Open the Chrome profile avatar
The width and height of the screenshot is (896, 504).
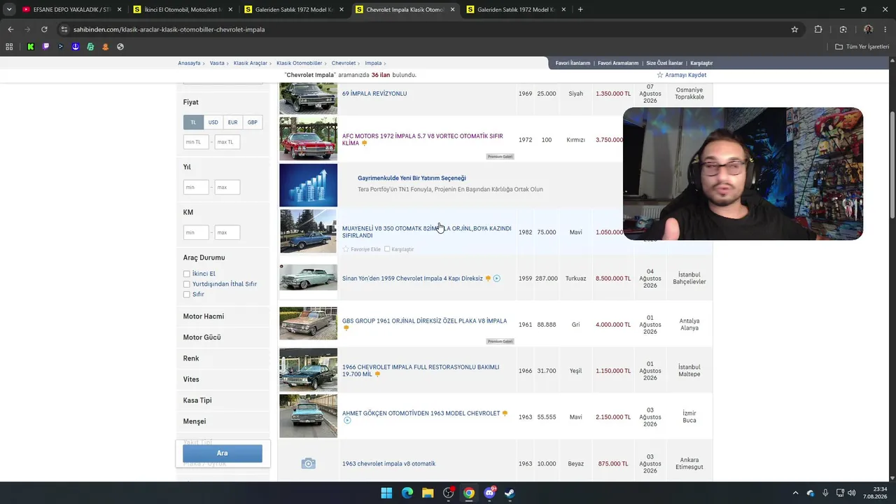tap(868, 29)
